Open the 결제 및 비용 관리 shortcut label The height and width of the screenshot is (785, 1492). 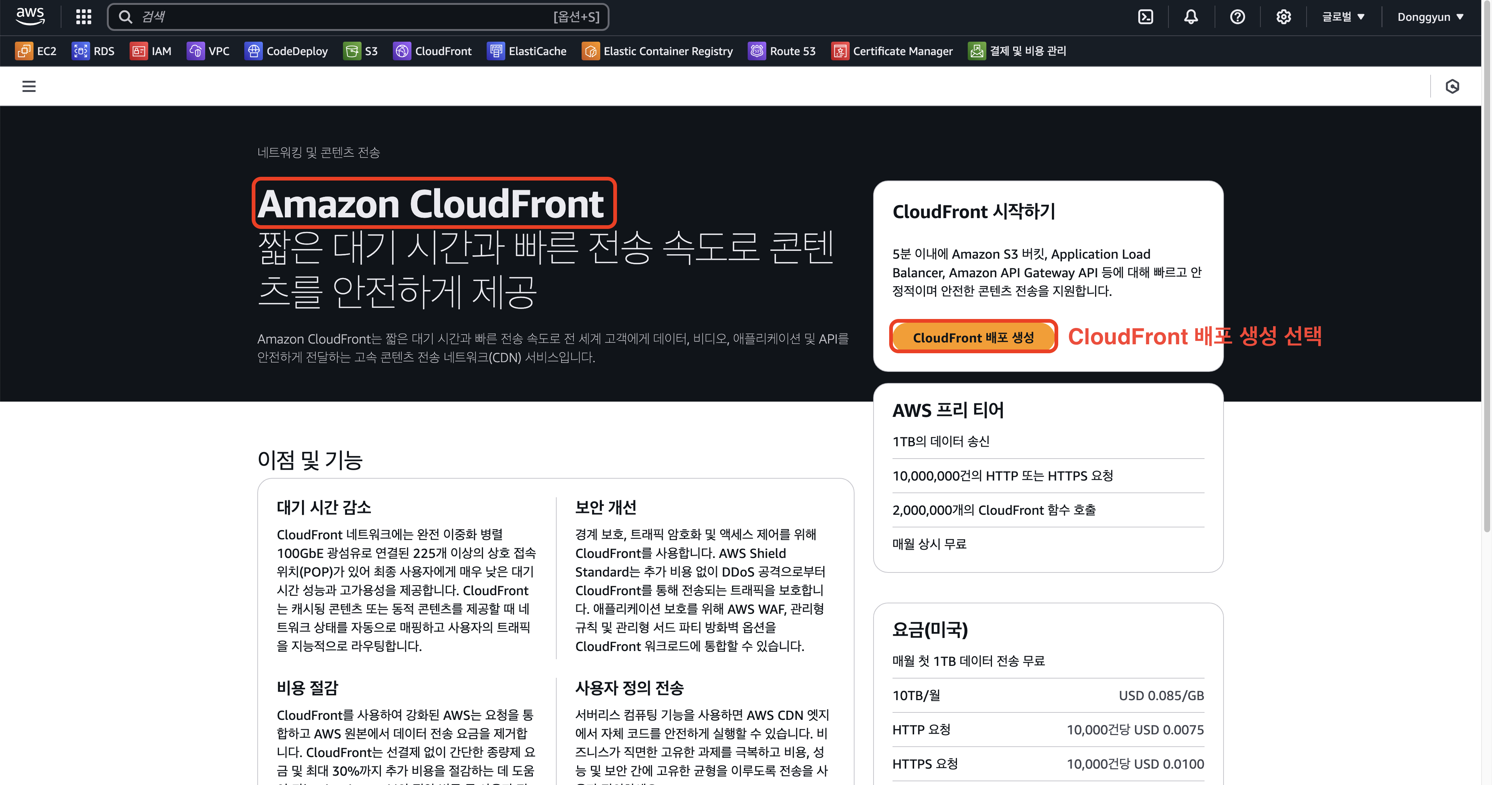coord(1027,51)
